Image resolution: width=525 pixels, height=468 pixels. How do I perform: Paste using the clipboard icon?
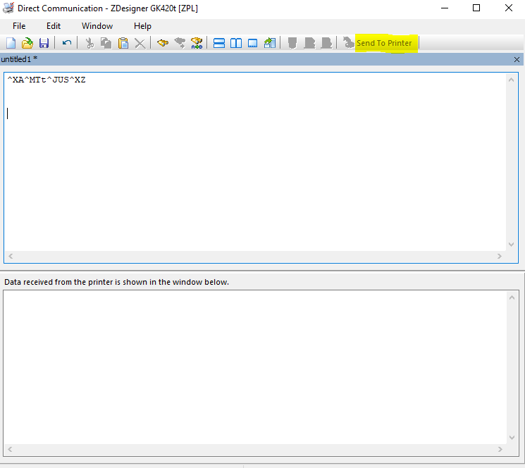click(x=123, y=43)
